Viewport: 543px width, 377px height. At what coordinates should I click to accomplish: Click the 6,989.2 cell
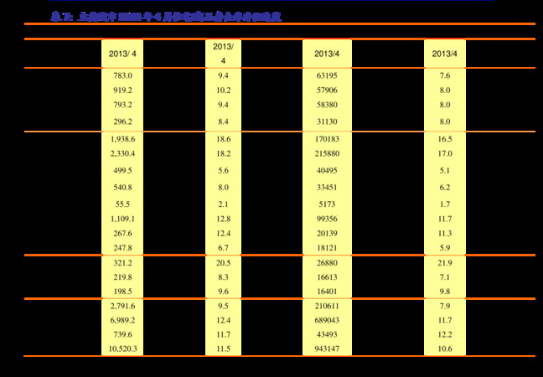click(x=122, y=320)
